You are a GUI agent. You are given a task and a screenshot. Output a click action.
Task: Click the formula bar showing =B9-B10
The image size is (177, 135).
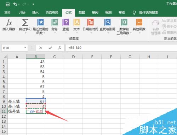121,48
